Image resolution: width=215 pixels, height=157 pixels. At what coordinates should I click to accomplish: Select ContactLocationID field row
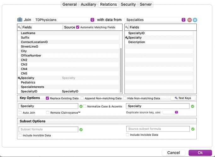pos(68,42)
